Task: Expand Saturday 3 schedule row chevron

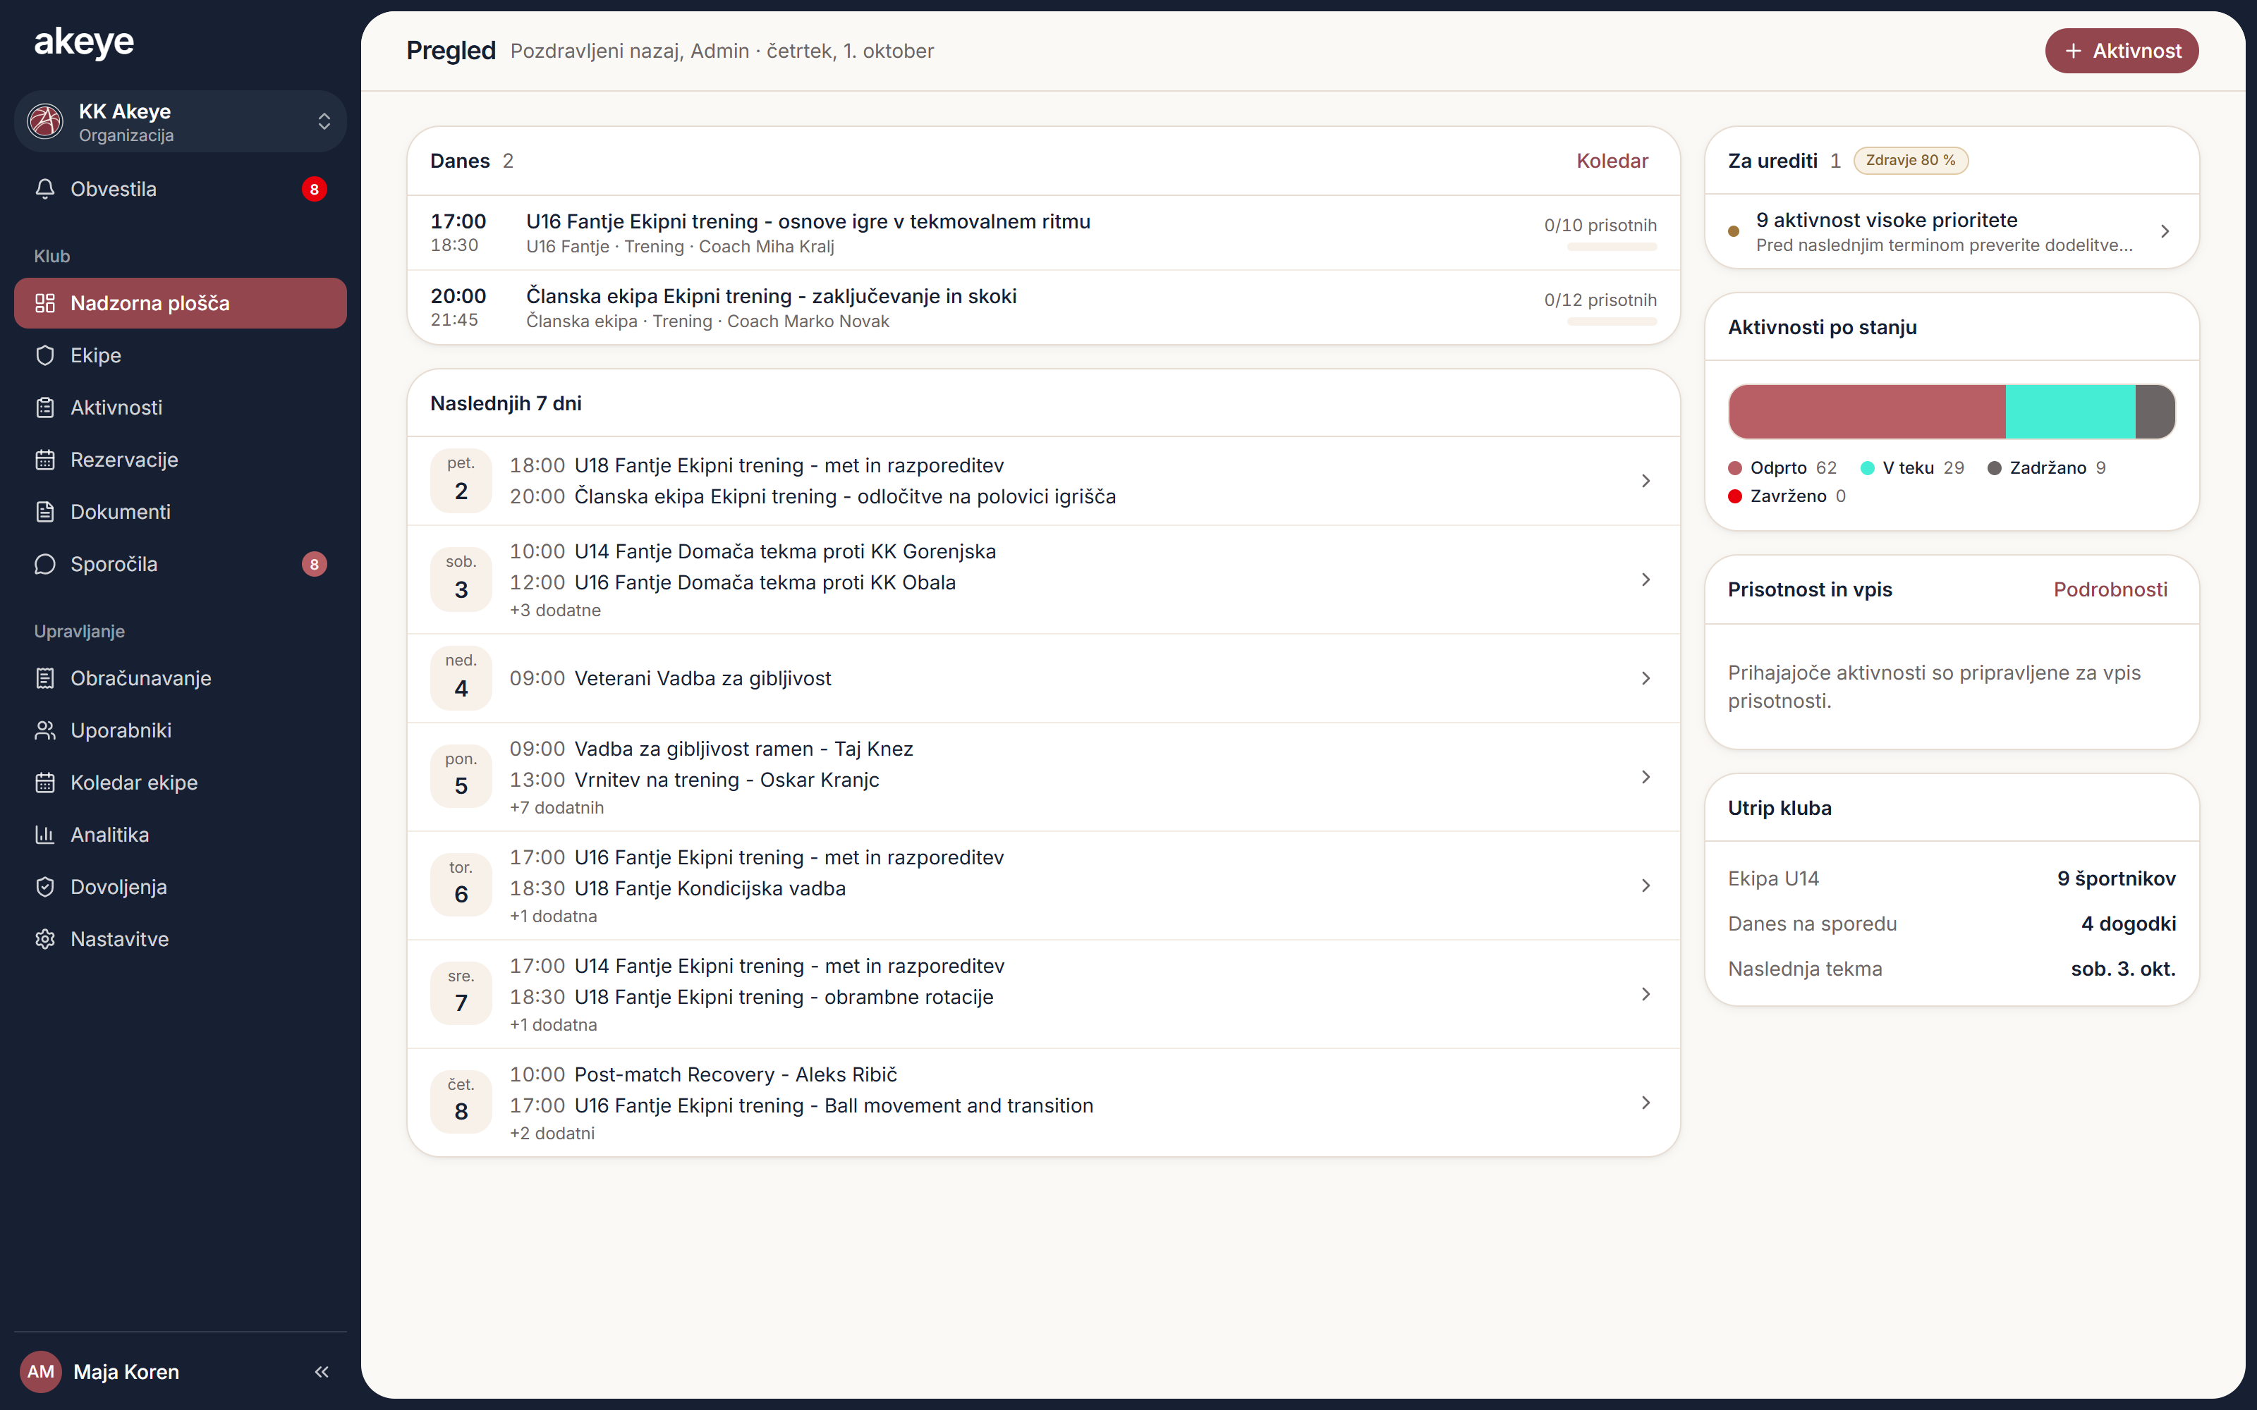Action: pos(1646,579)
